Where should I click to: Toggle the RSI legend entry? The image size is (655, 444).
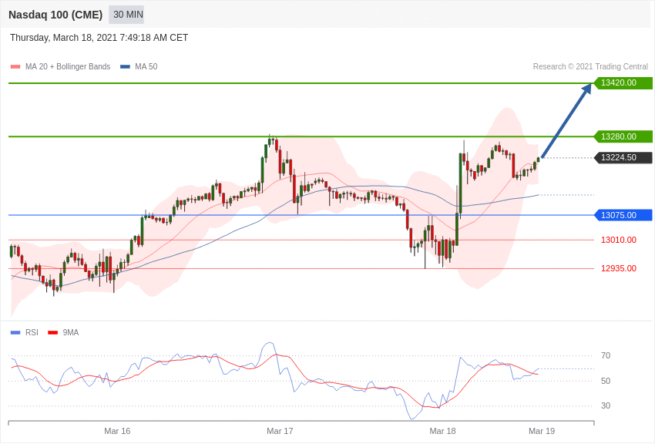(24, 332)
